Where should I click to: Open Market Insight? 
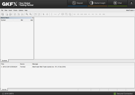pyautogui.click(x=98, y=3)
